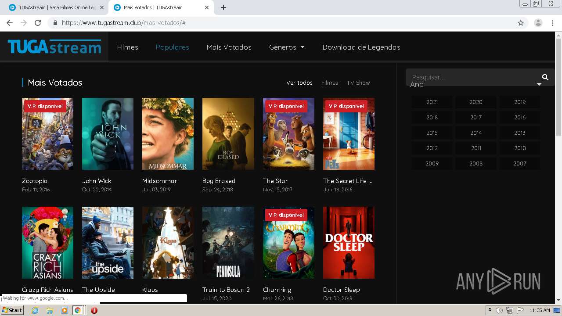Image resolution: width=562 pixels, height=316 pixels.
Task: Open Windows Explorer from the taskbar
Action: coord(50,310)
